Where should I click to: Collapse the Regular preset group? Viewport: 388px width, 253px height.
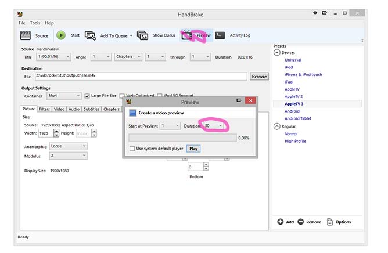click(x=277, y=126)
